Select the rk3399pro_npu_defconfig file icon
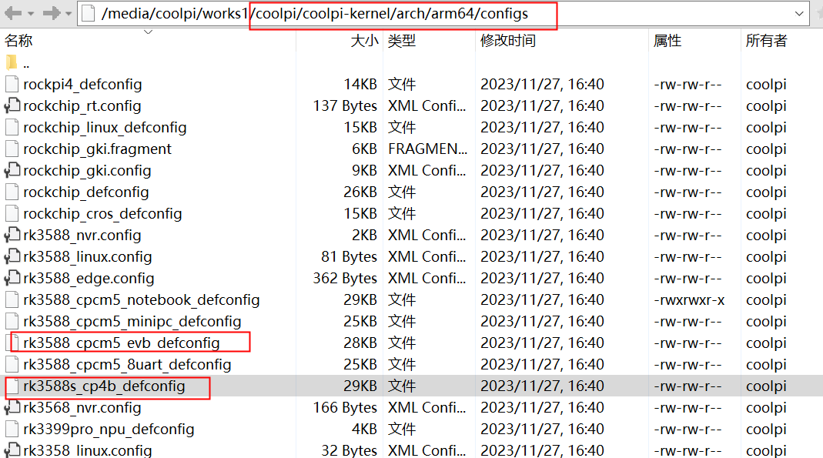This screenshot has width=823, height=458. (x=12, y=429)
